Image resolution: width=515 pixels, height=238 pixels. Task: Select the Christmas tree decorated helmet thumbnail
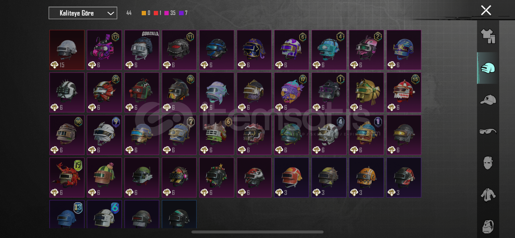coord(217,177)
